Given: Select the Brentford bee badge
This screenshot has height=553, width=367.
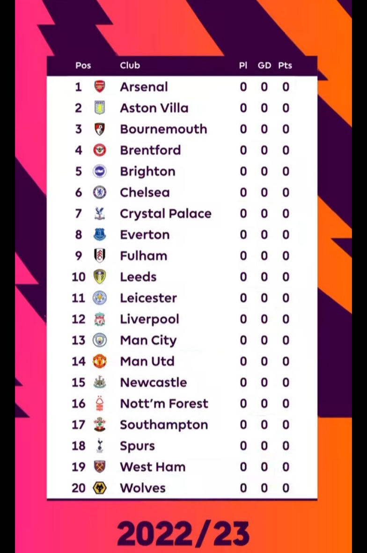Looking at the screenshot, I should (x=100, y=150).
